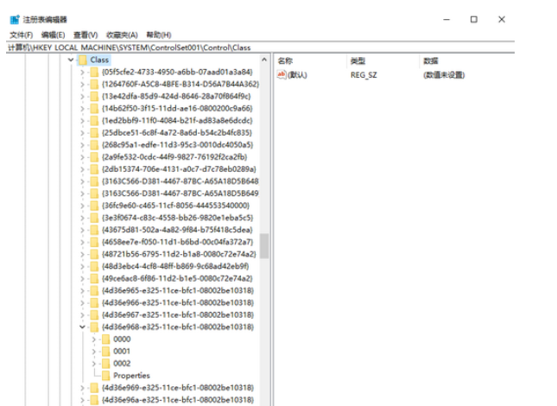Click the 类型 column header
This screenshot has width=557, height=406.
point(358,60)
